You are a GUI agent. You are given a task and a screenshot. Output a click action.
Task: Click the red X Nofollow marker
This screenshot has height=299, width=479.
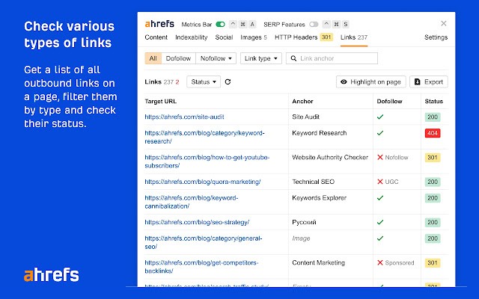(380, 158)
